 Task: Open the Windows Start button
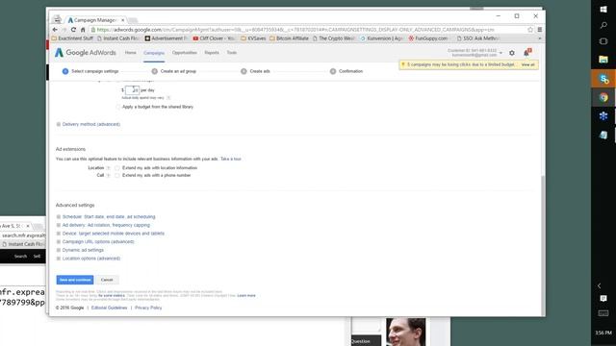[x=603, y=9]
